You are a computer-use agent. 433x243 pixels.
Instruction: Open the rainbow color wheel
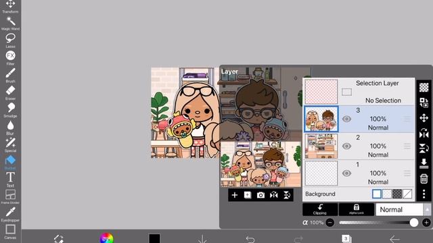tap(107, 238)
